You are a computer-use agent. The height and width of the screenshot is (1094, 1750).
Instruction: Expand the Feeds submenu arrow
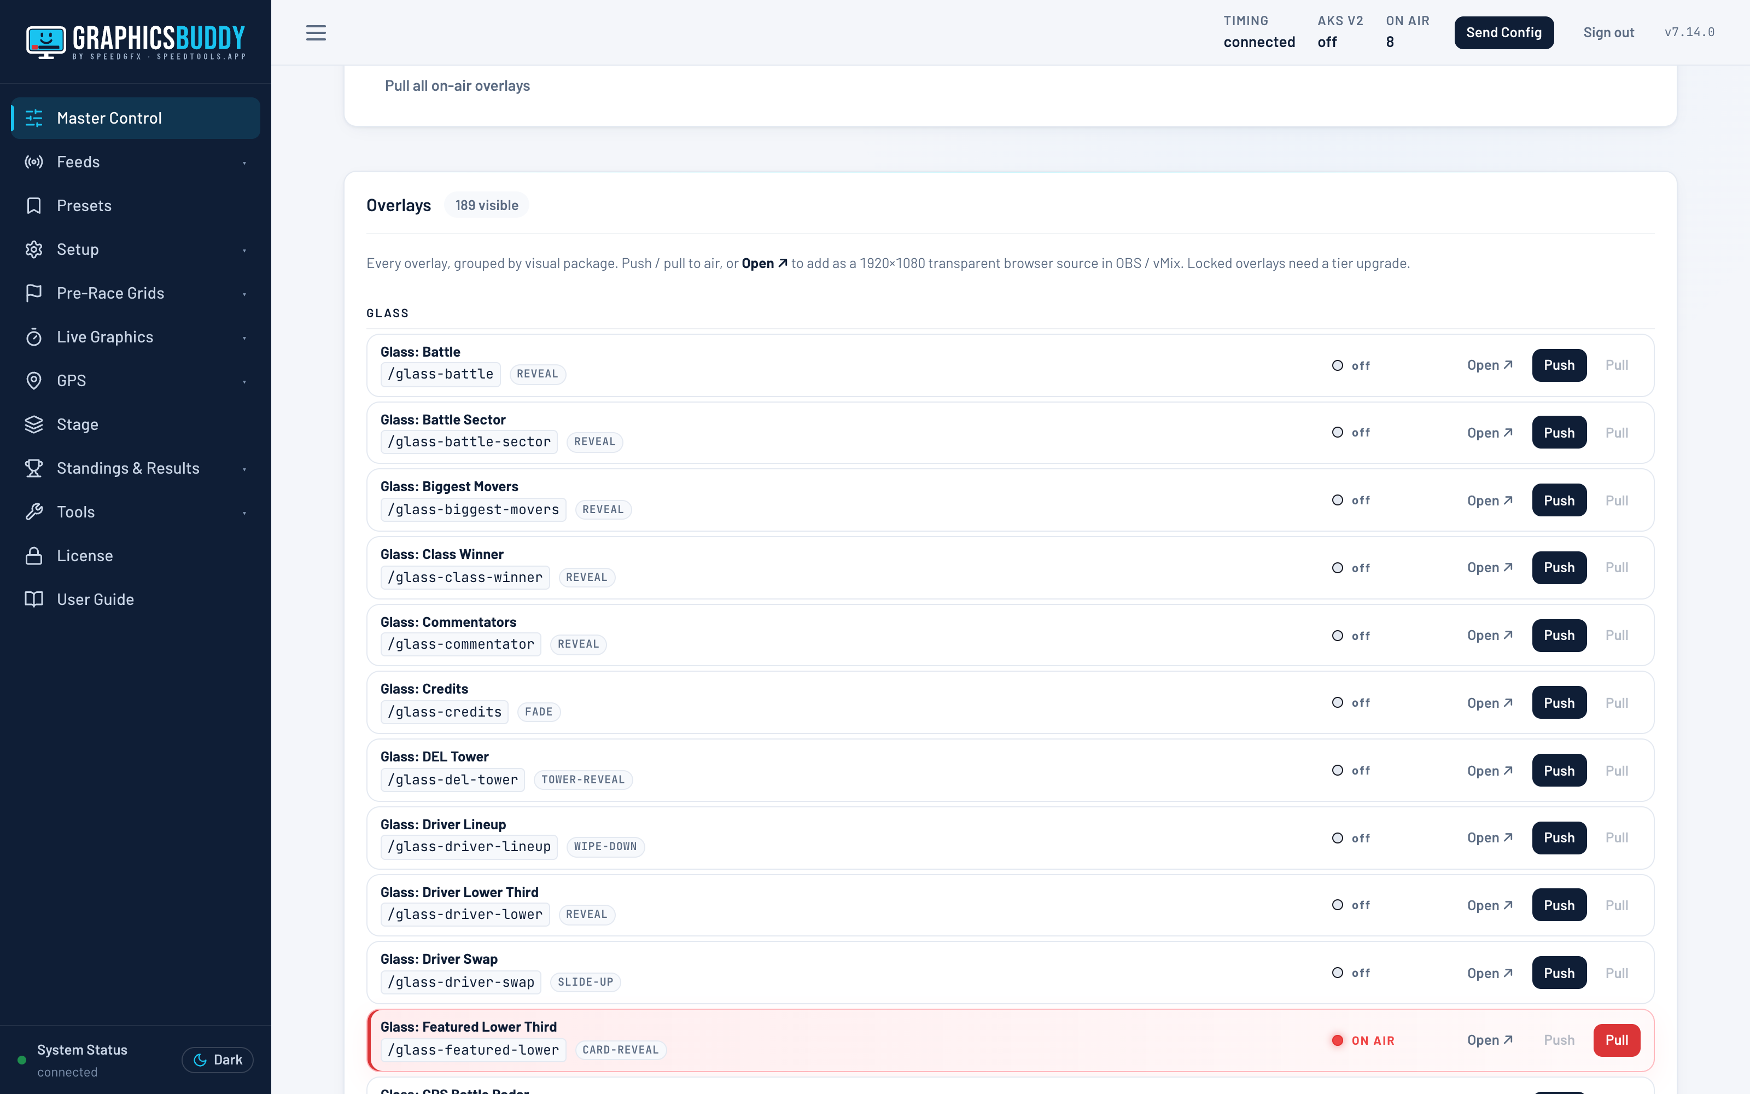click(244, 163)
